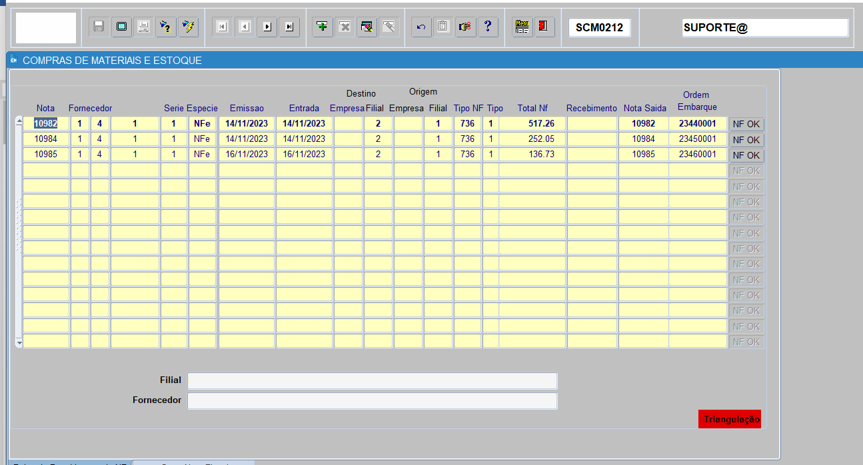Go to last record arrow icon
This screenshot has height=465, width=863.
tap(289, 27)
